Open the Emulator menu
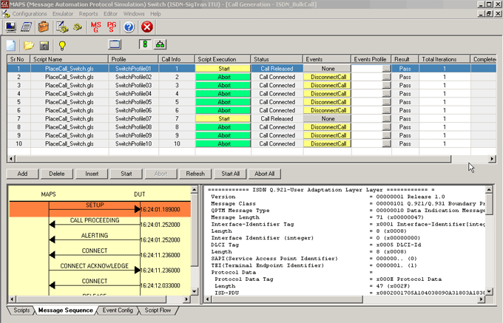 pyautogui.click(x=63, y=14)
